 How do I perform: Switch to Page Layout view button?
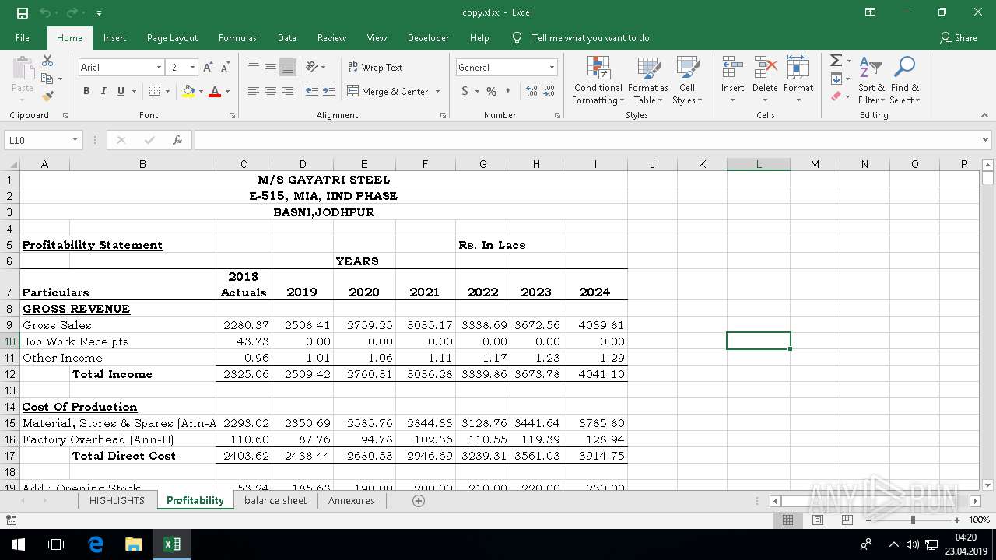click(817, 520)
